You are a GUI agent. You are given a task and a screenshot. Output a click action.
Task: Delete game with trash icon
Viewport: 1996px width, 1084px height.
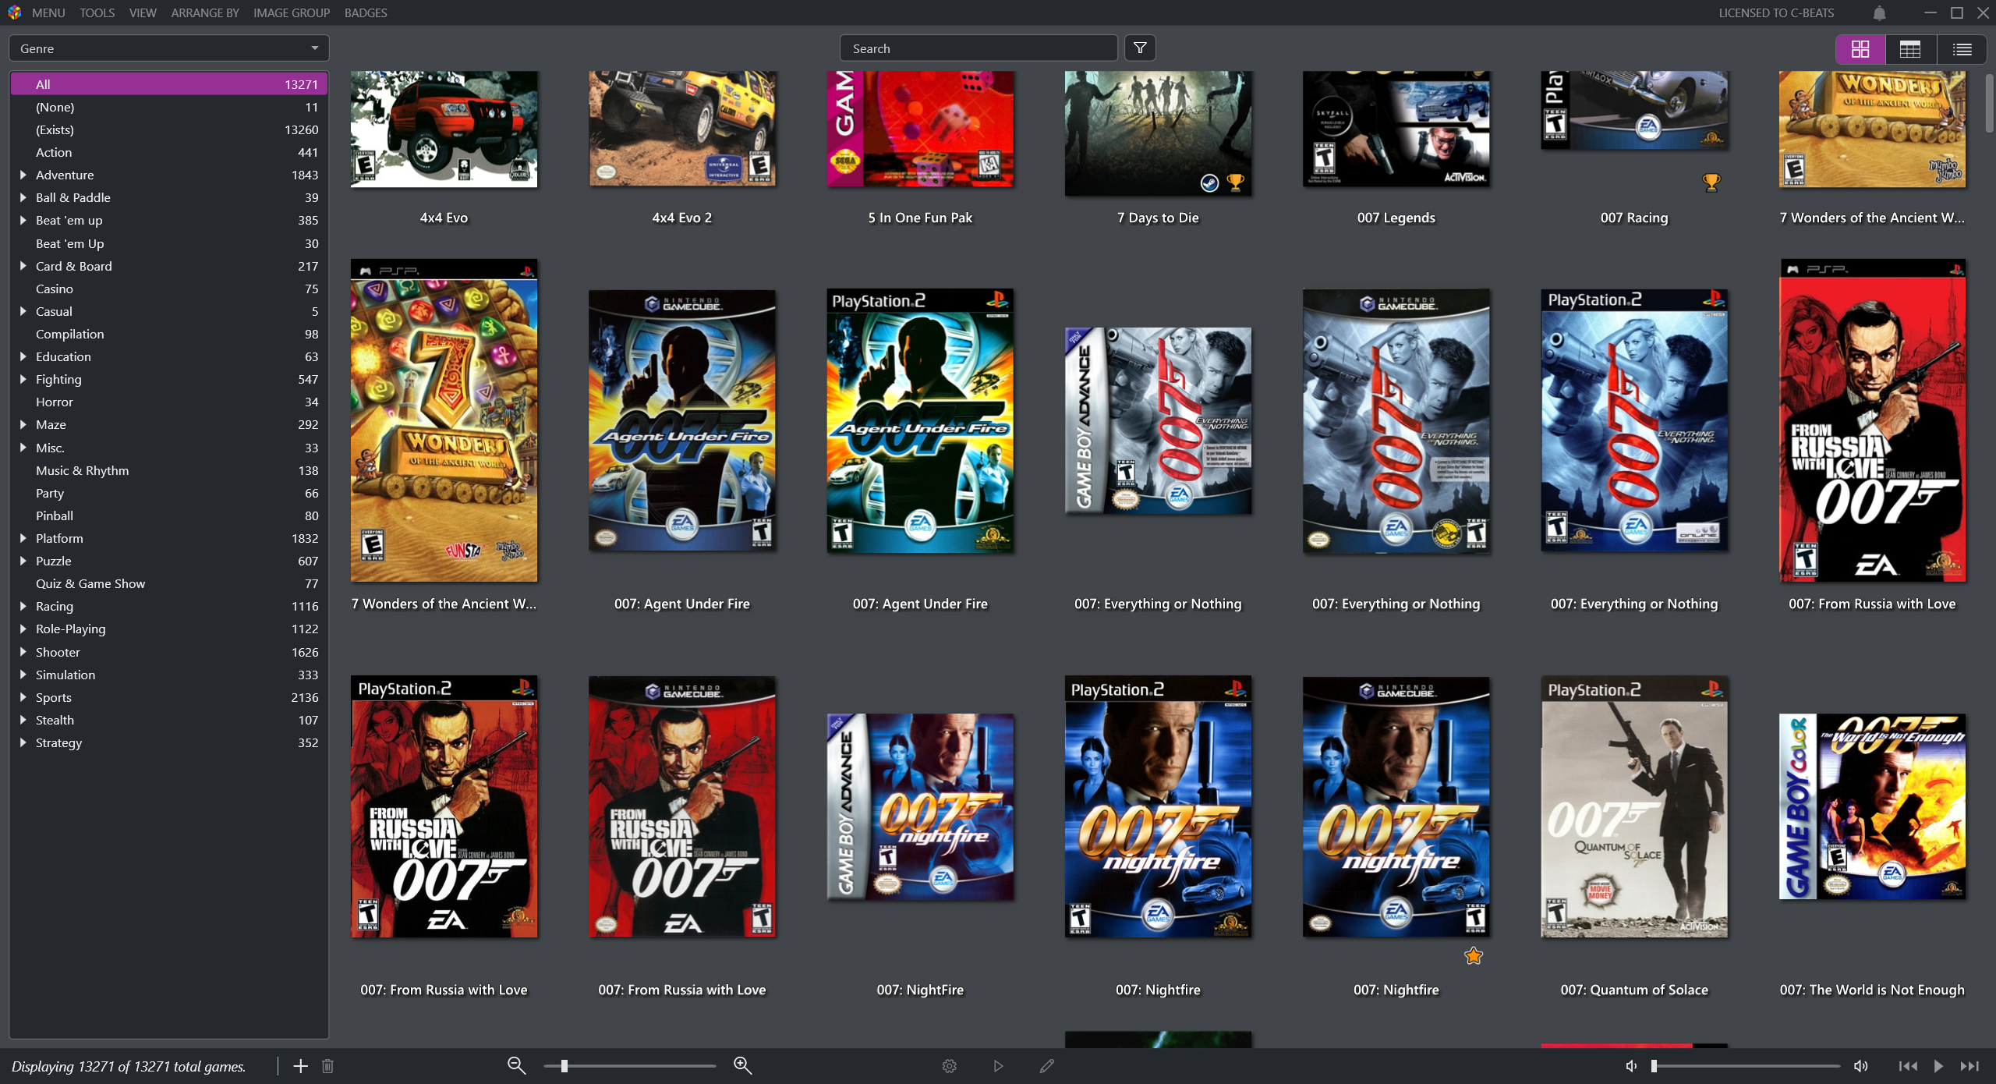click(327, 1066)
